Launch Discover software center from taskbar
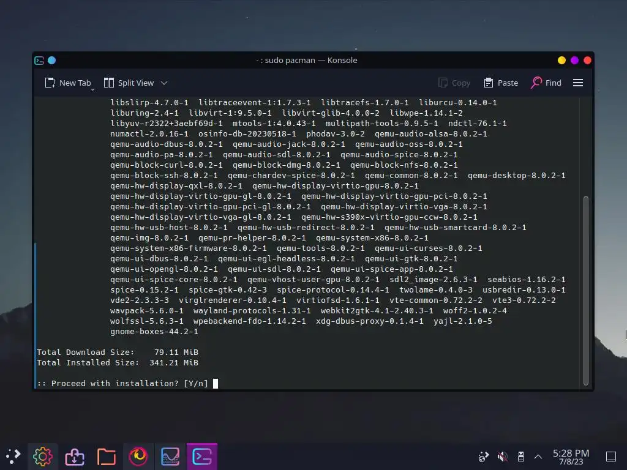 tap(75, 457)
